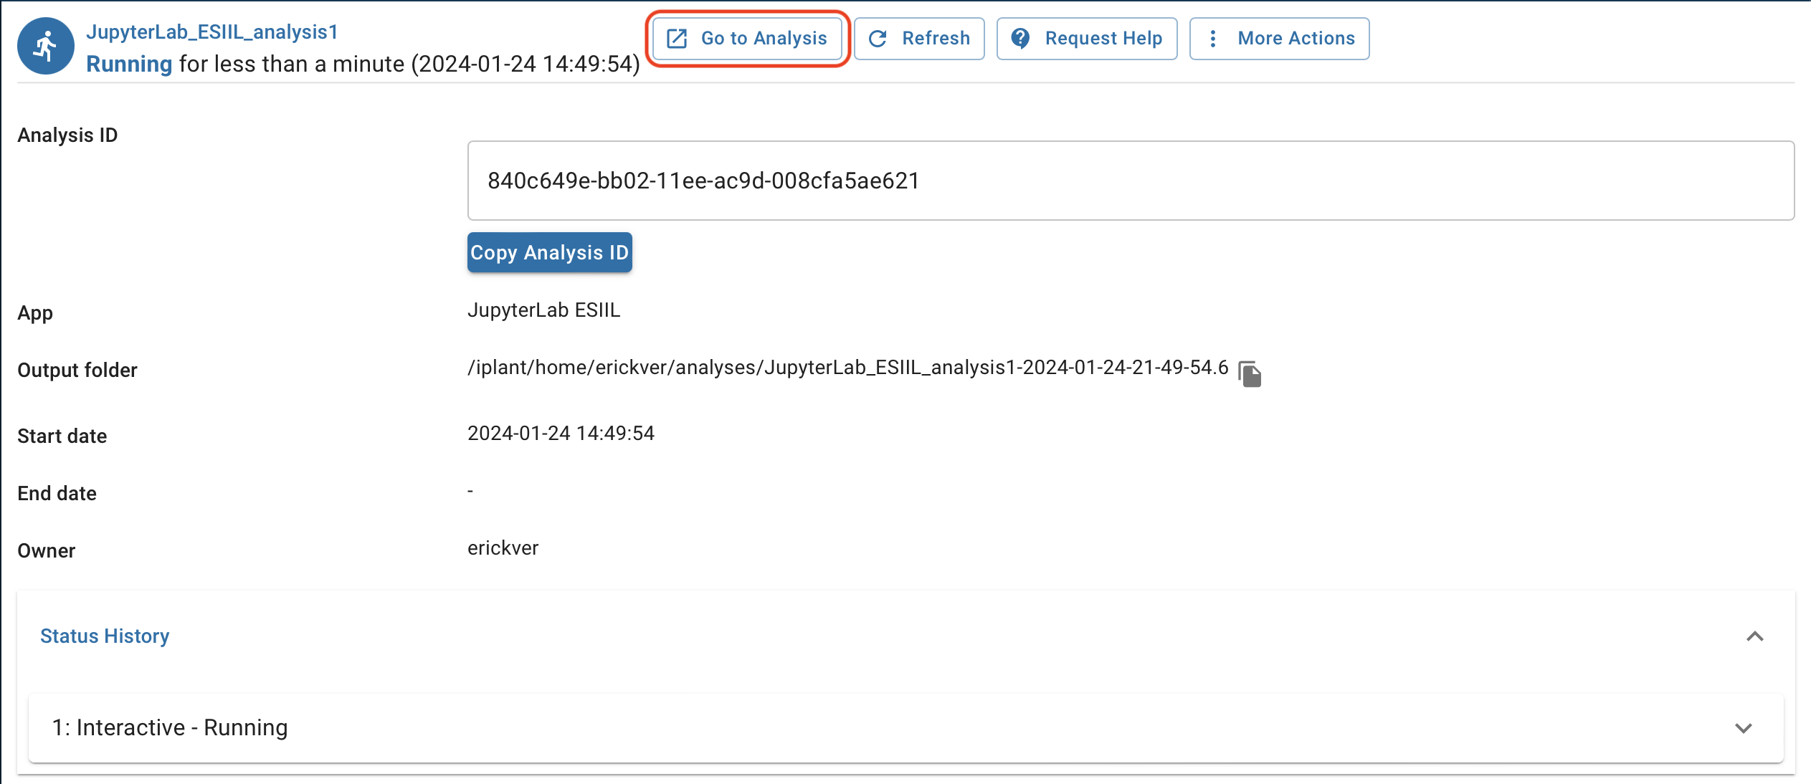Click the three-dot More Actions icon
This screenshot has height=784, width=1811.
pyautogui.click(x=1212, y=39)
